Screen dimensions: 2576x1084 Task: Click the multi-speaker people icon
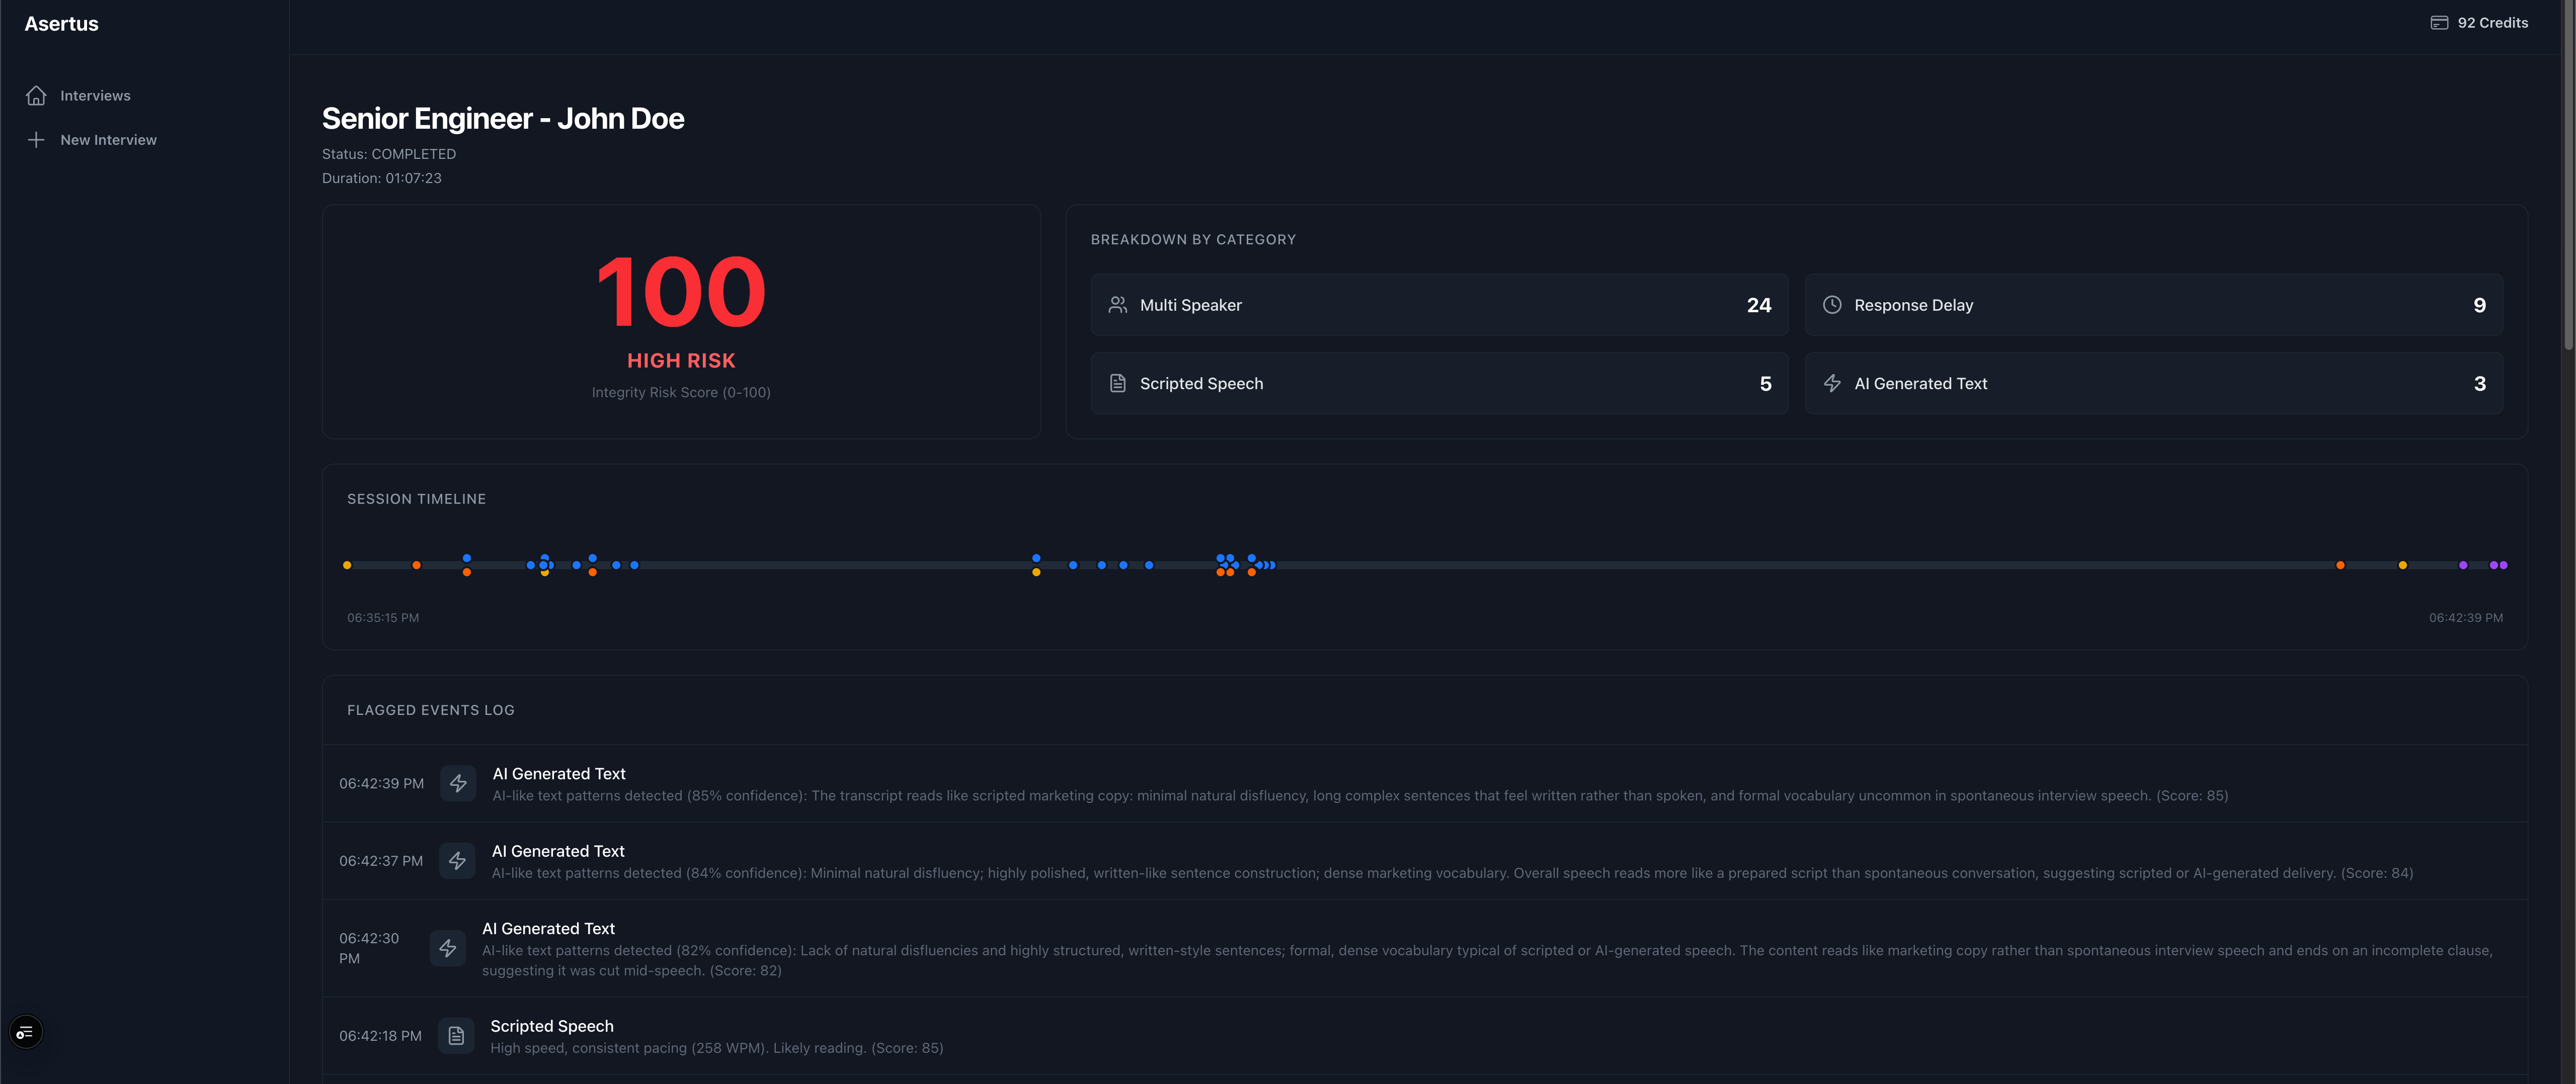click(1117, 305)
